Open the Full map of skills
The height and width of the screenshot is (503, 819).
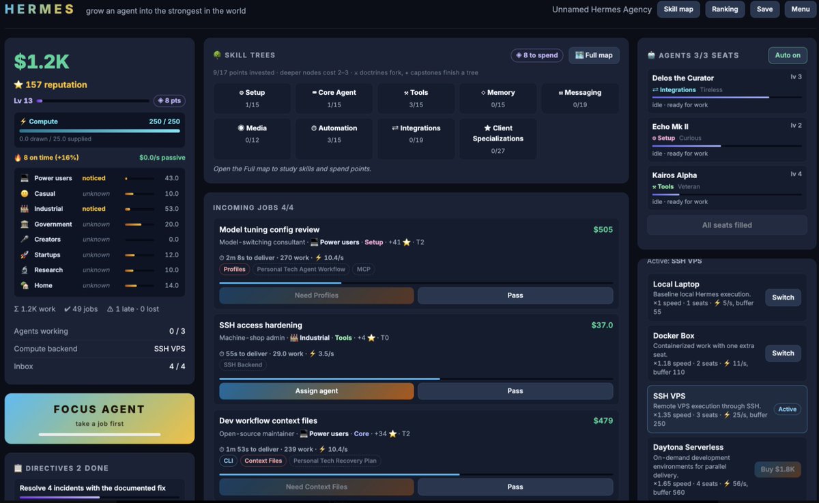(x=594, y=55)
